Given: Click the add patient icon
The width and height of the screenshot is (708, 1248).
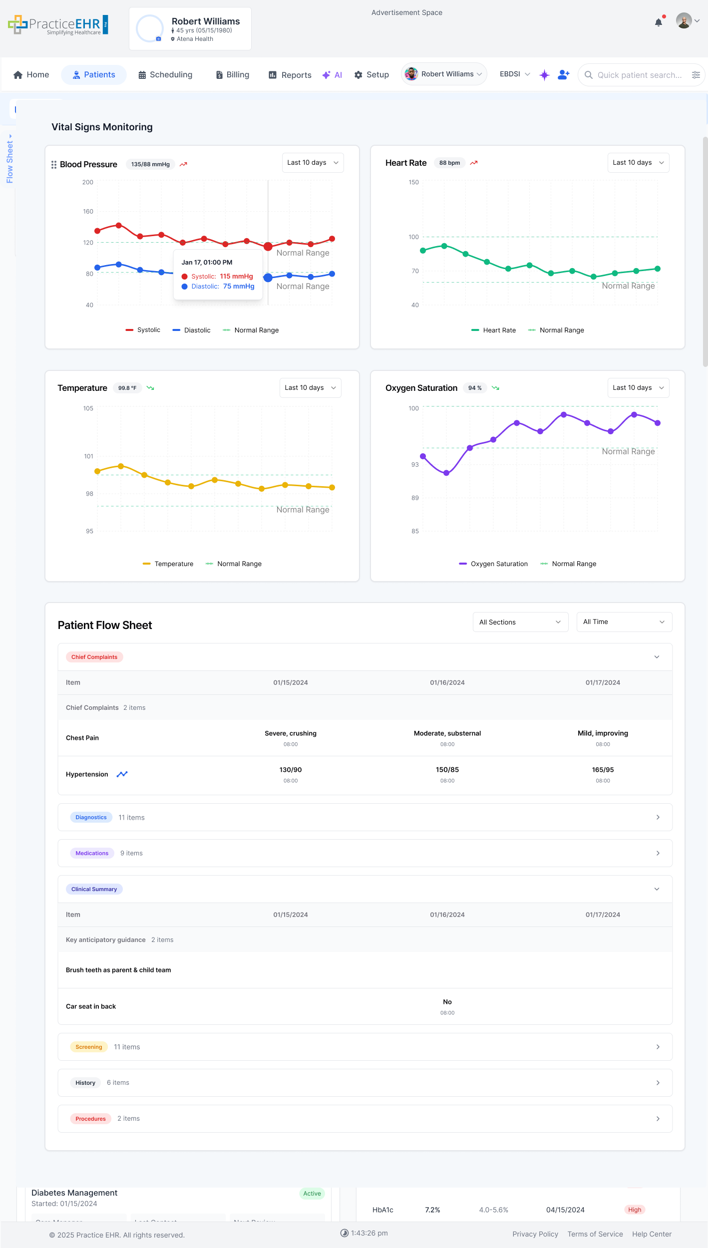Looking at the screenshot, I should tap(564, 75).
